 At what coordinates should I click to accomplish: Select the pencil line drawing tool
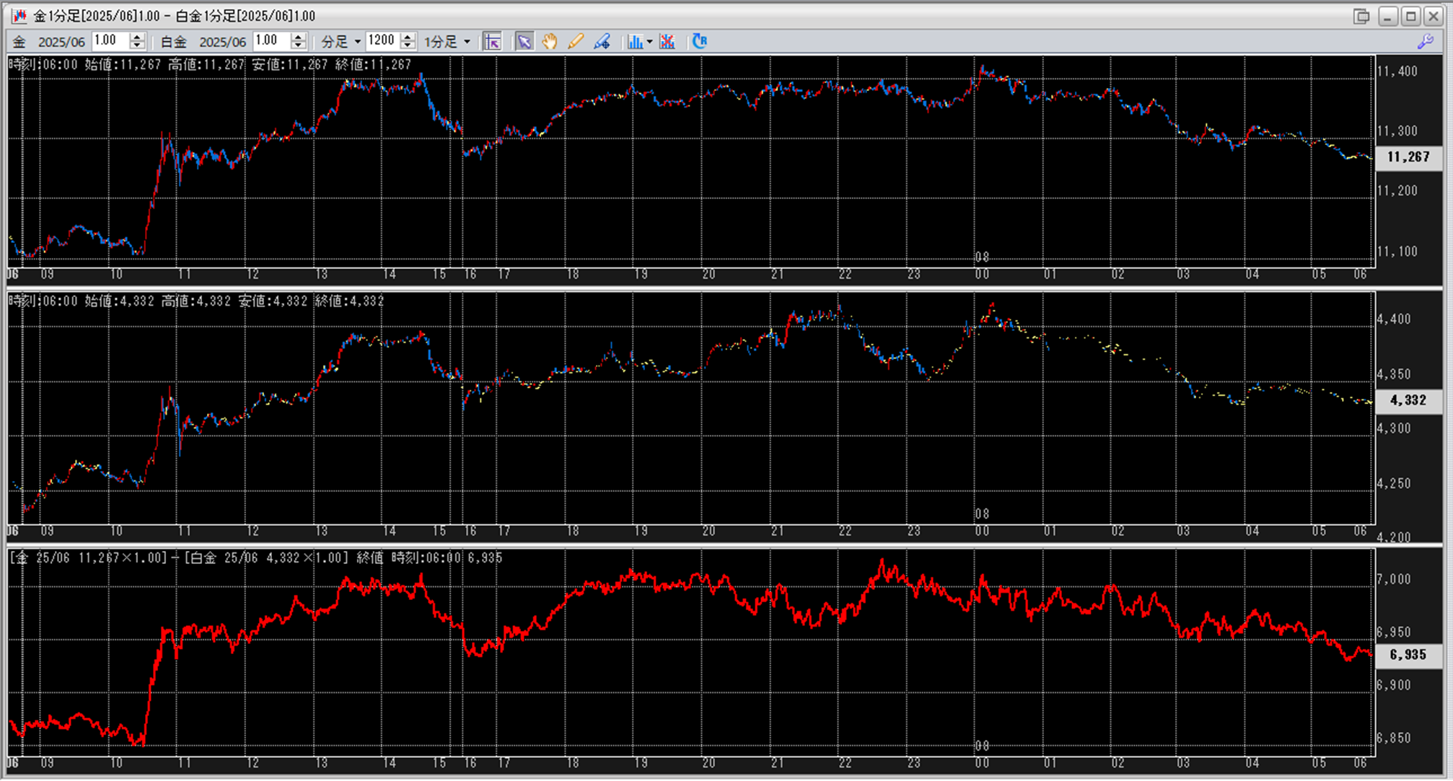tap(575, 42)
